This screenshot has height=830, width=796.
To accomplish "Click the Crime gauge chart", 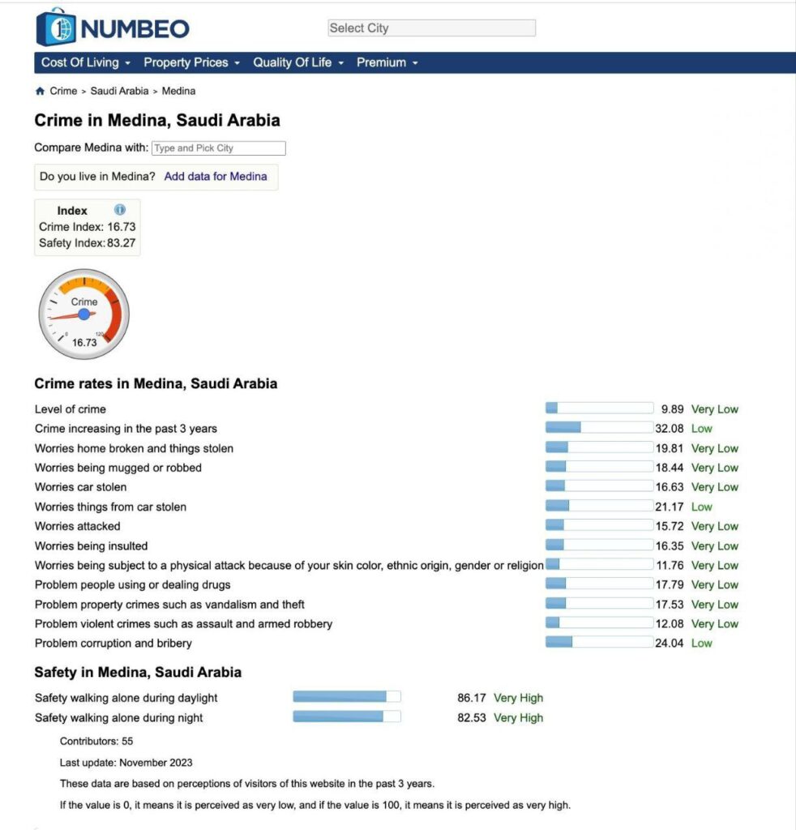I will (83, 314).
